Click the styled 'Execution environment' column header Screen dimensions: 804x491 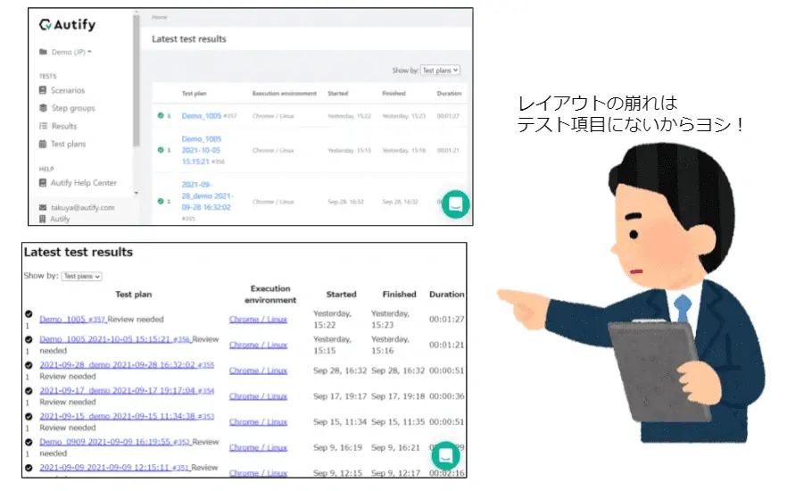[285, 94]
